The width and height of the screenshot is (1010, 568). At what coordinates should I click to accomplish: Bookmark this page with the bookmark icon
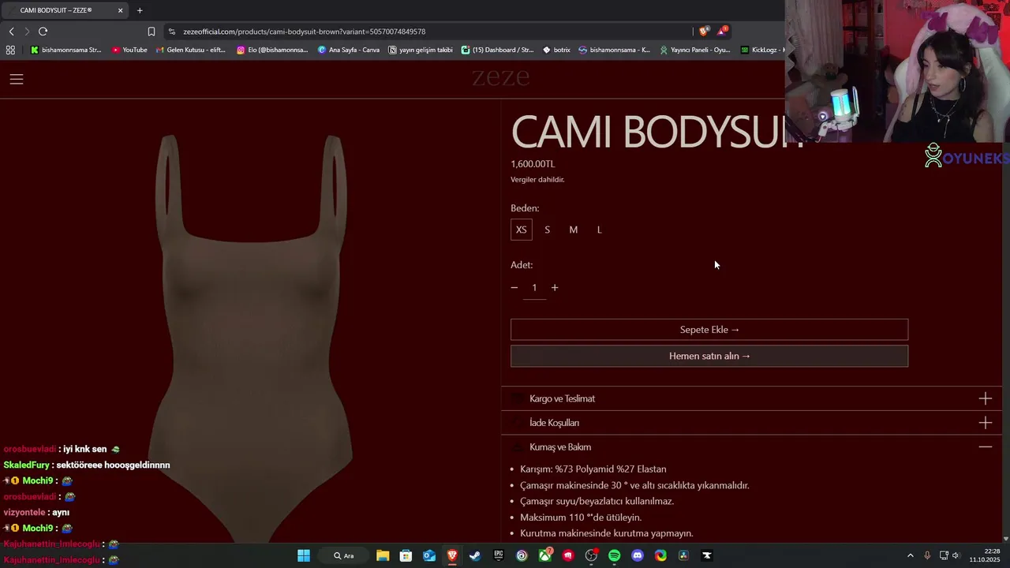[x=151, y=32]
